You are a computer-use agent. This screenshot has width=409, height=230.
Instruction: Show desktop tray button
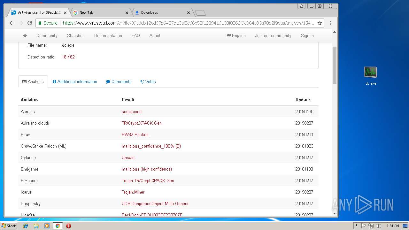pos(405,226)
